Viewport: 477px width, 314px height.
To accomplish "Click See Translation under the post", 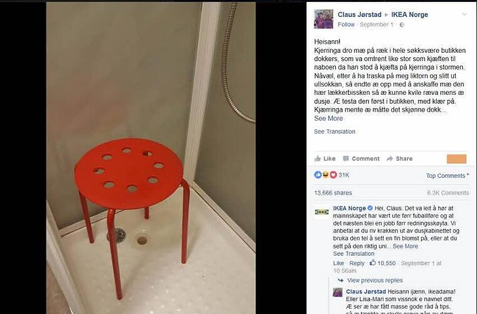I will click(x=335, y=131).
